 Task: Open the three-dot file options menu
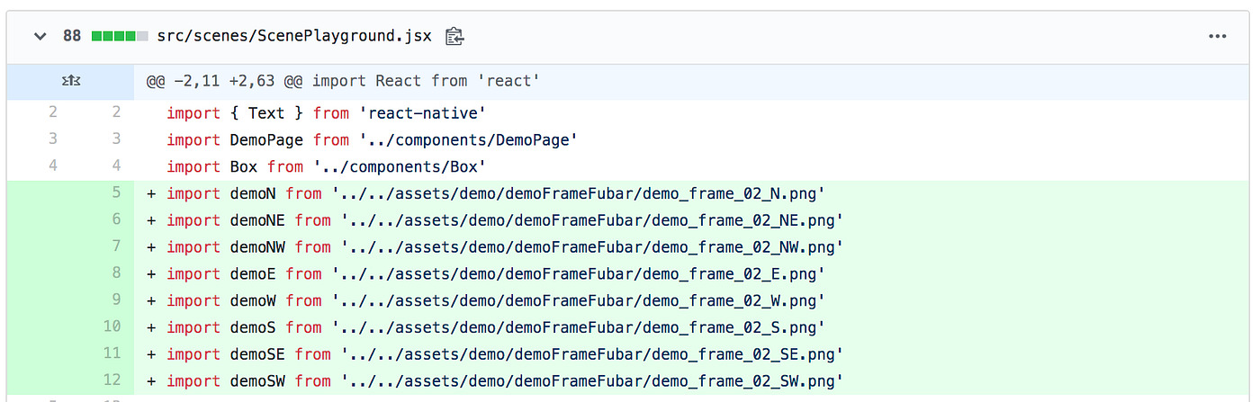pos(1218,37)
